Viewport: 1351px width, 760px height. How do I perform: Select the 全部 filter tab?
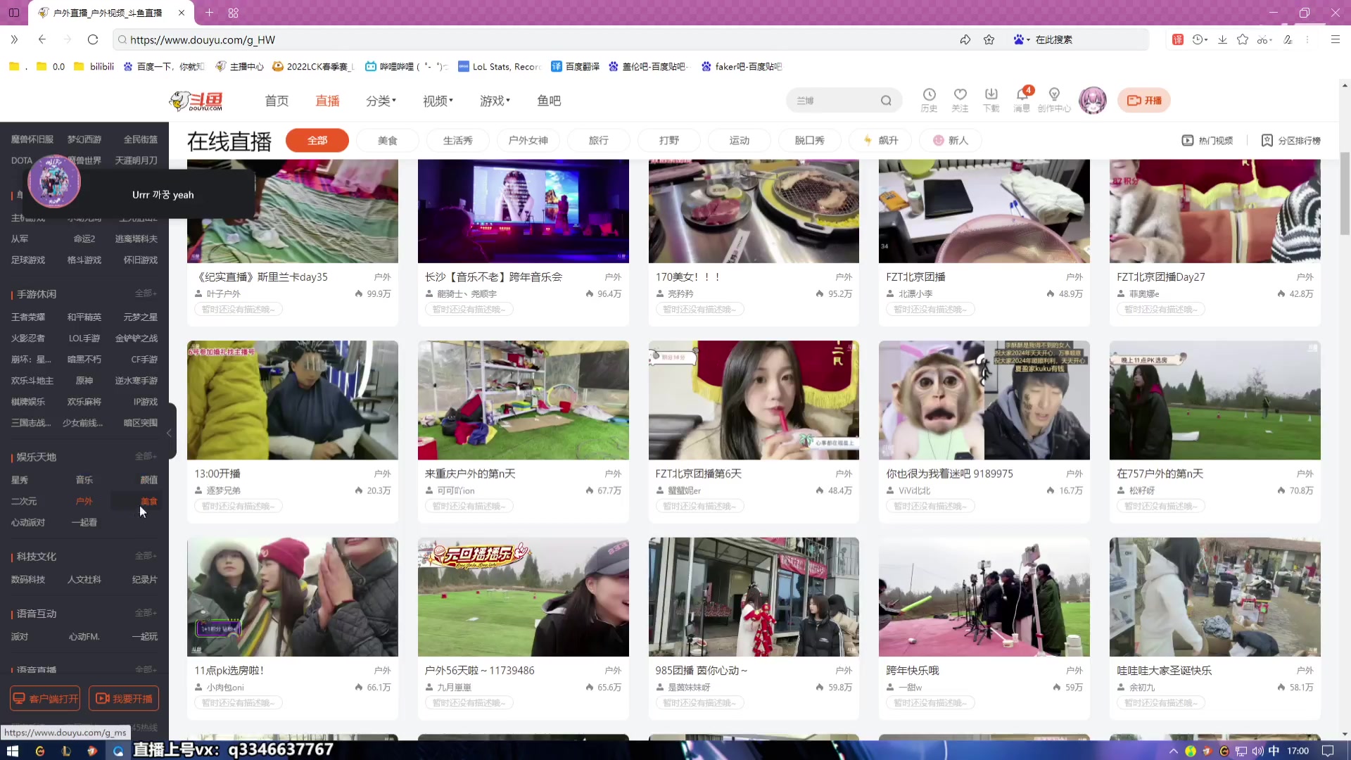pyautogui.click(x=317, y=141)
